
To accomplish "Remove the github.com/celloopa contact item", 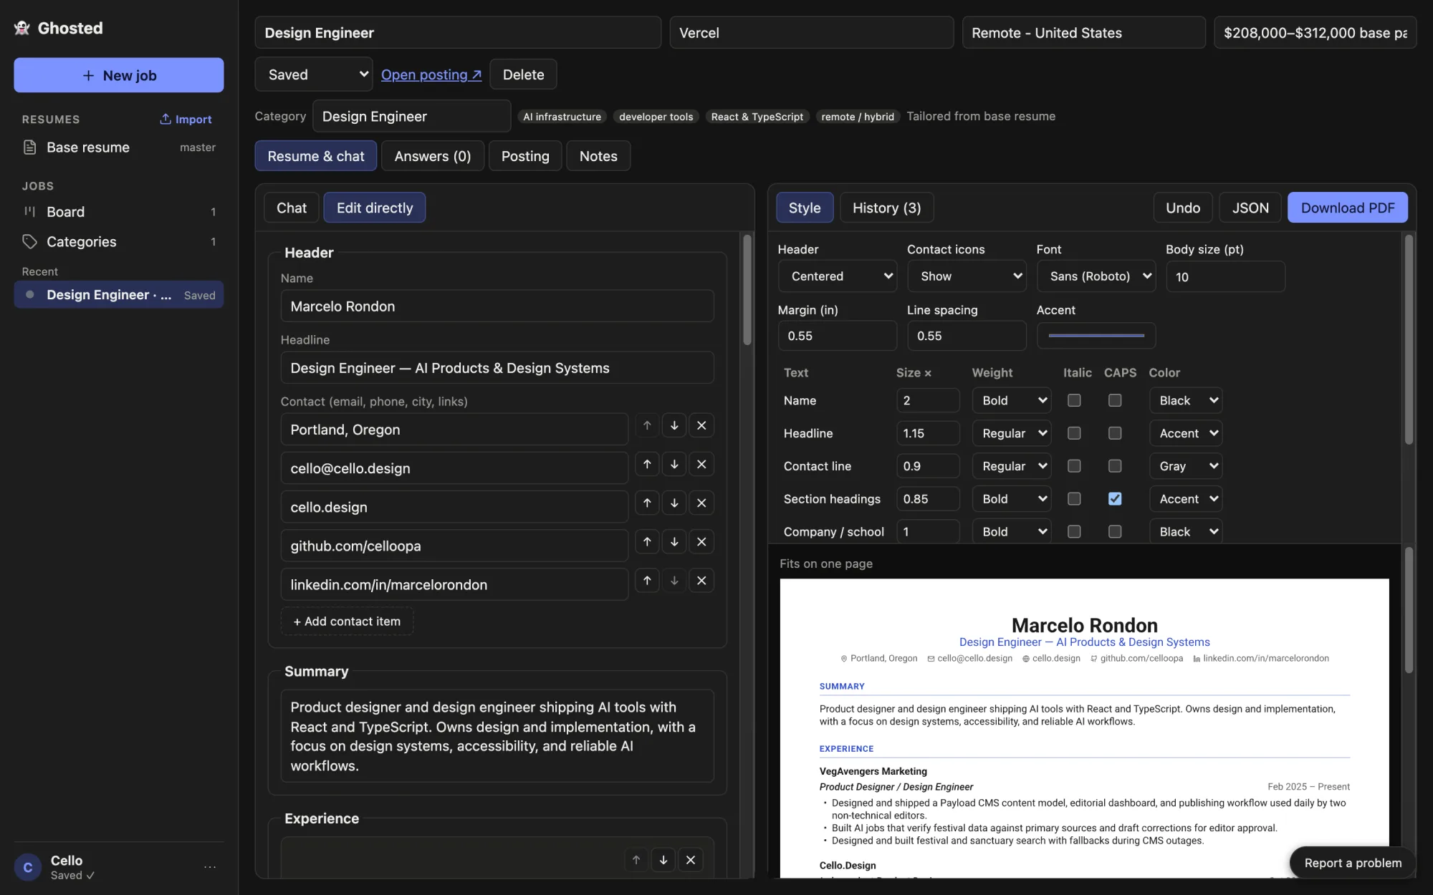I will (x=701, y=541).
